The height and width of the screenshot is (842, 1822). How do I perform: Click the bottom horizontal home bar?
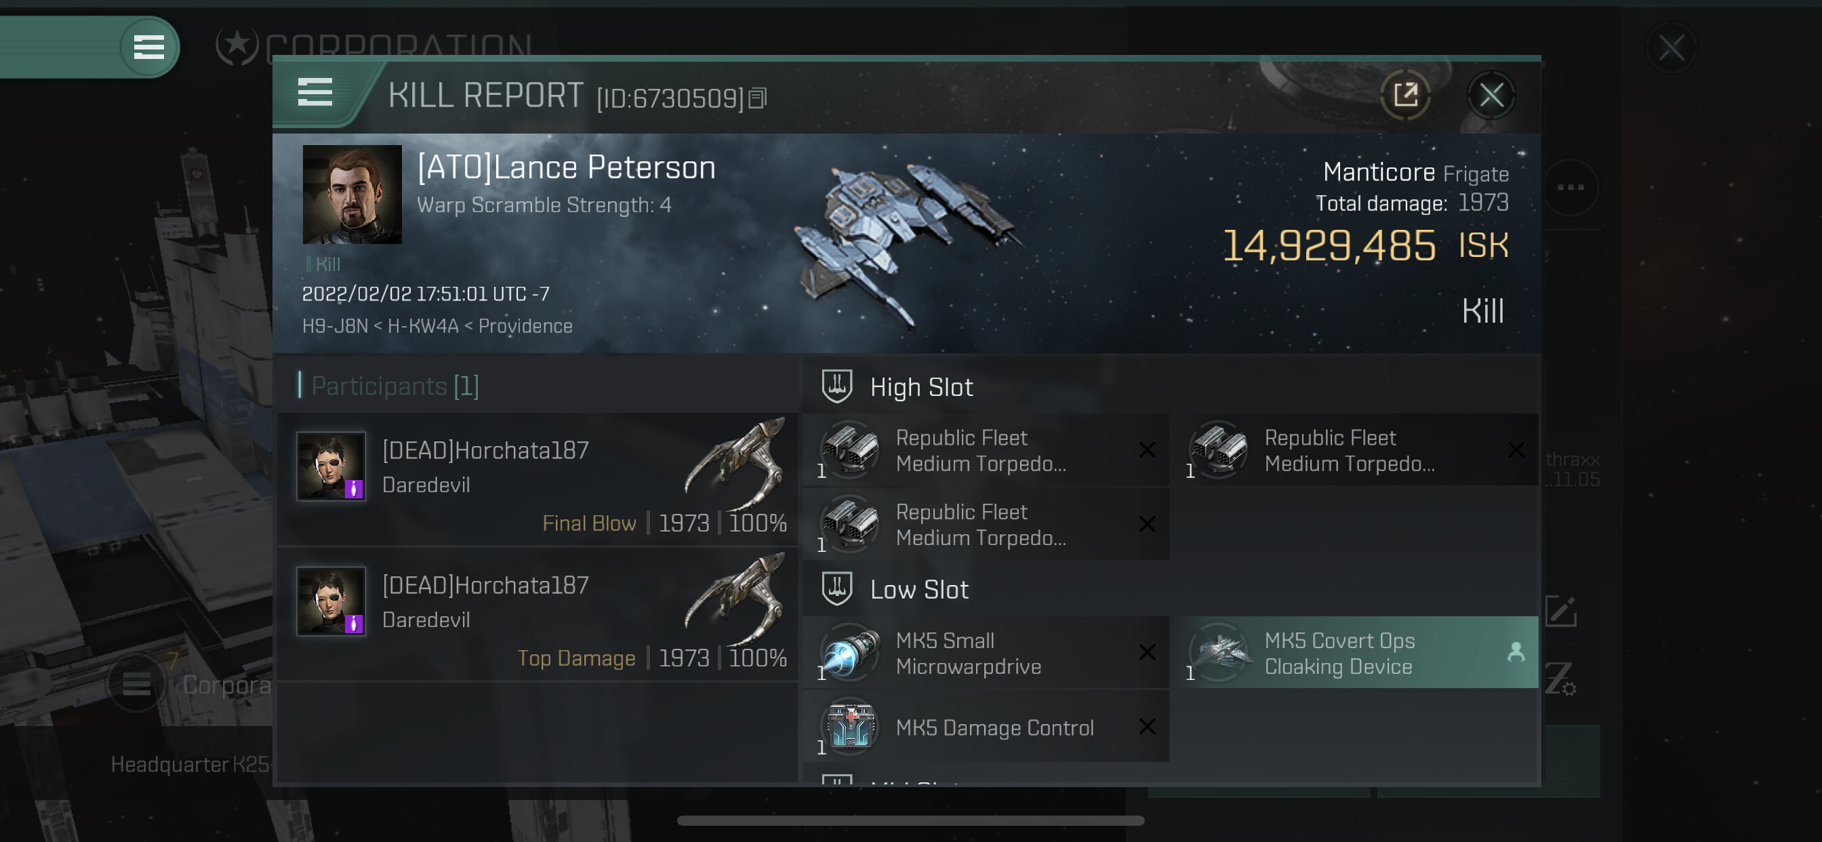click(910, 821)
